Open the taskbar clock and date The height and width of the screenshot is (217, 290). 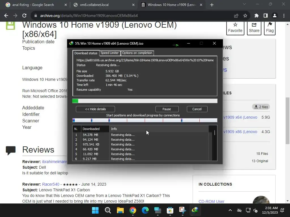(x=270, y=210)
